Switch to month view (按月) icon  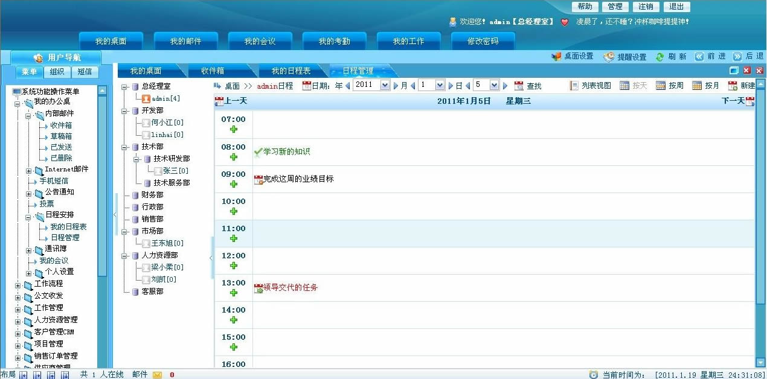697,86
